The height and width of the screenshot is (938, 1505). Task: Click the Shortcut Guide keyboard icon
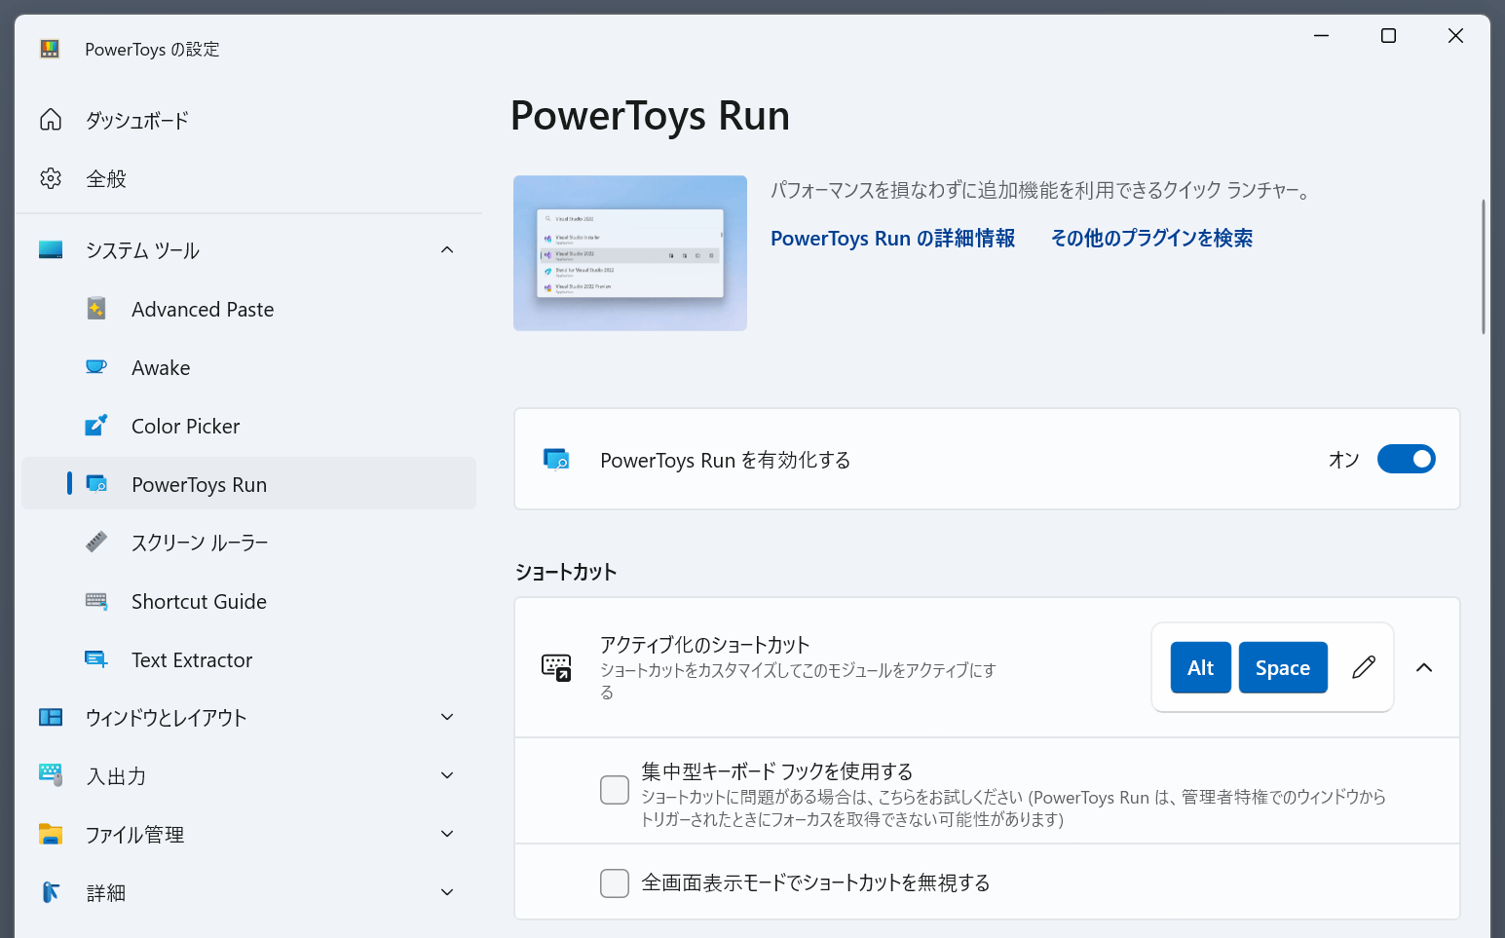[x=96, y=601]
